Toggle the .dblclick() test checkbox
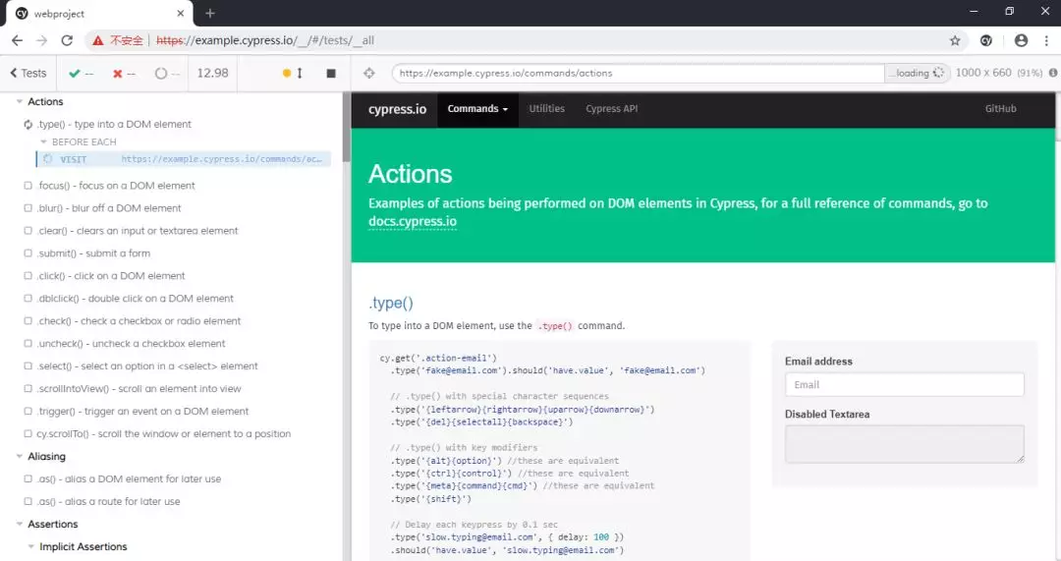The image size is (1061, 561). [x=28, y=299]
